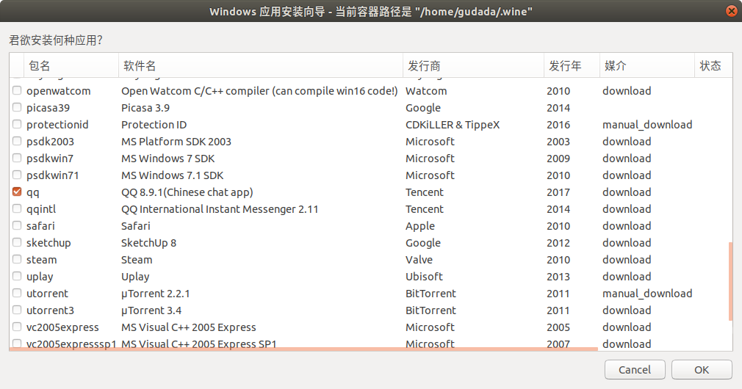
Task: Sort by the 发行年 column header
Action: 572,65
